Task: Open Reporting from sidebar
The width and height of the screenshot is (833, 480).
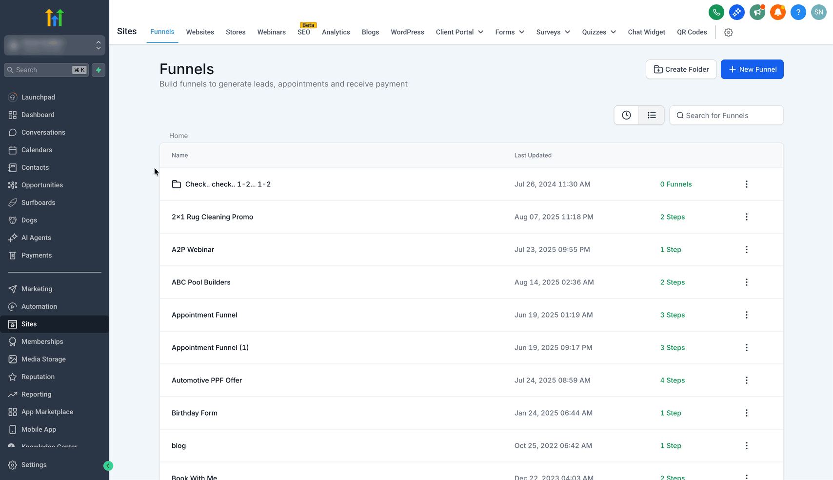Action: pyautogui.click(x=55, y=394)
